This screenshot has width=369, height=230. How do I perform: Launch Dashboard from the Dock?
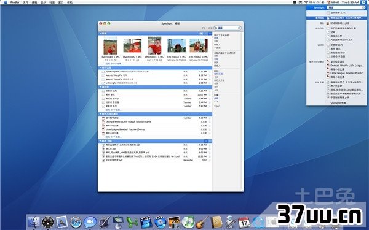48,222
